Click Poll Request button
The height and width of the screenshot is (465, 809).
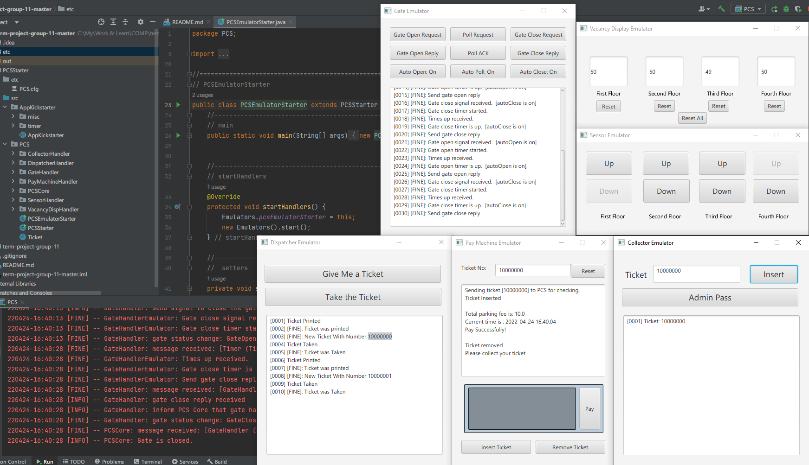478,34
